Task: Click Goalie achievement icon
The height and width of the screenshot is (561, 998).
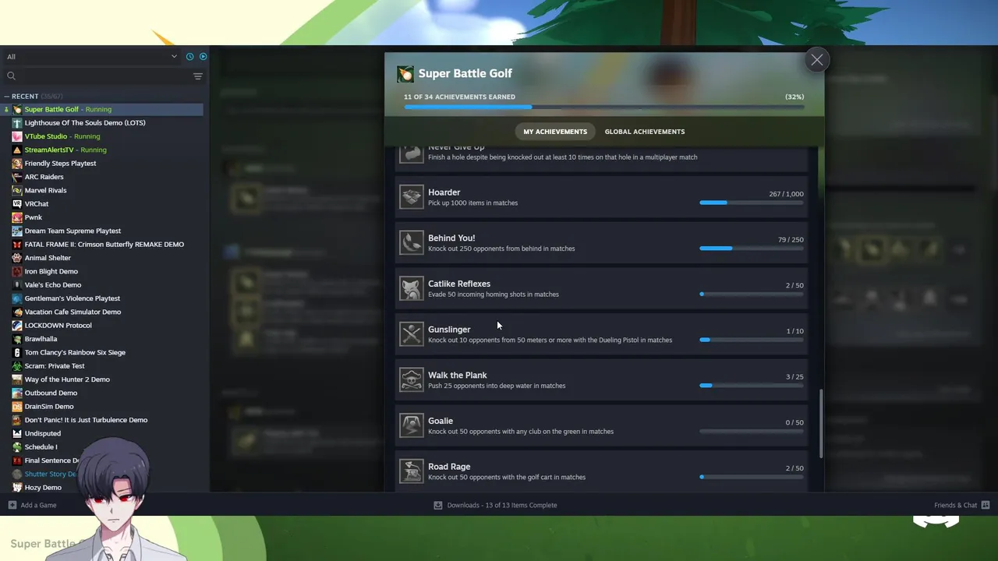Action: tap(412, 425)
